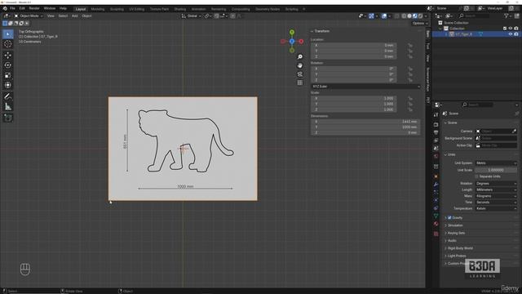The height and width of the screenshot is (294, 522).
Task: Toggle Collection eye visibility icon
Action: coord(510,29)
